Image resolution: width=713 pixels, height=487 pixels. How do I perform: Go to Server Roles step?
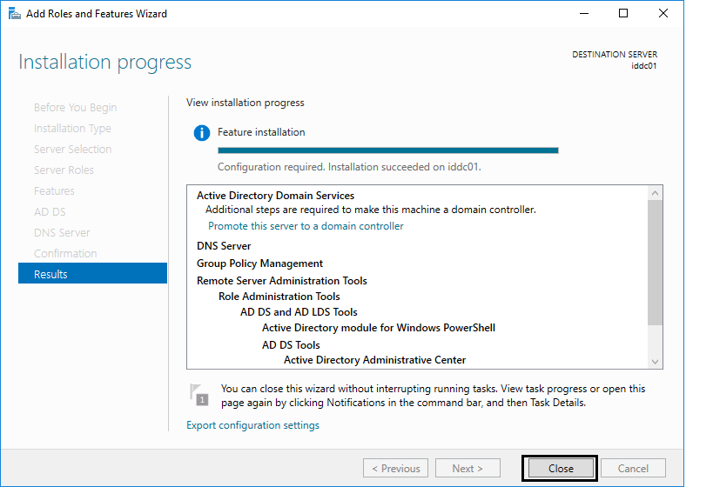64,170
